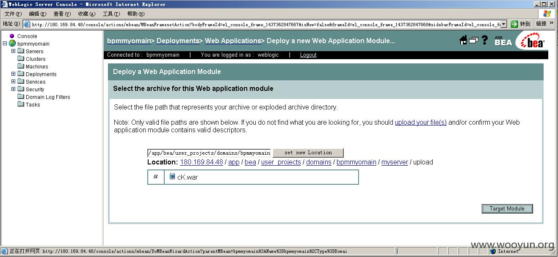
Task: Click the 180.169.84.48 location link
Action: [202, 162]
